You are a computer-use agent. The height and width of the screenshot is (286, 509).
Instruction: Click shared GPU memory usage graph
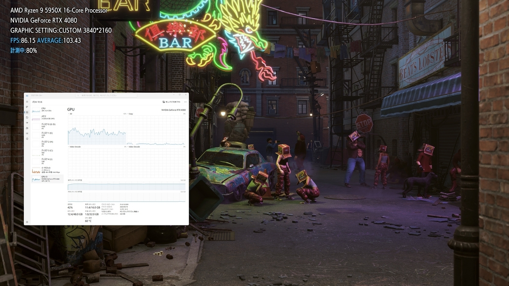click(126, 197)
